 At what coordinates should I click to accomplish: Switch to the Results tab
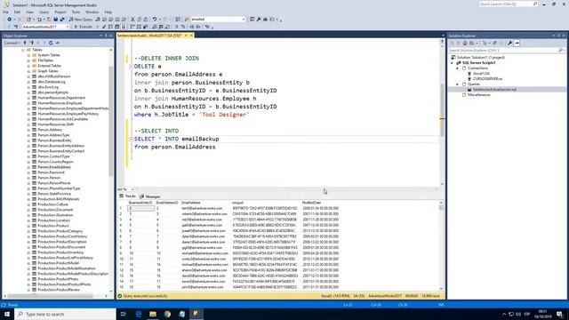pos(127,196)
